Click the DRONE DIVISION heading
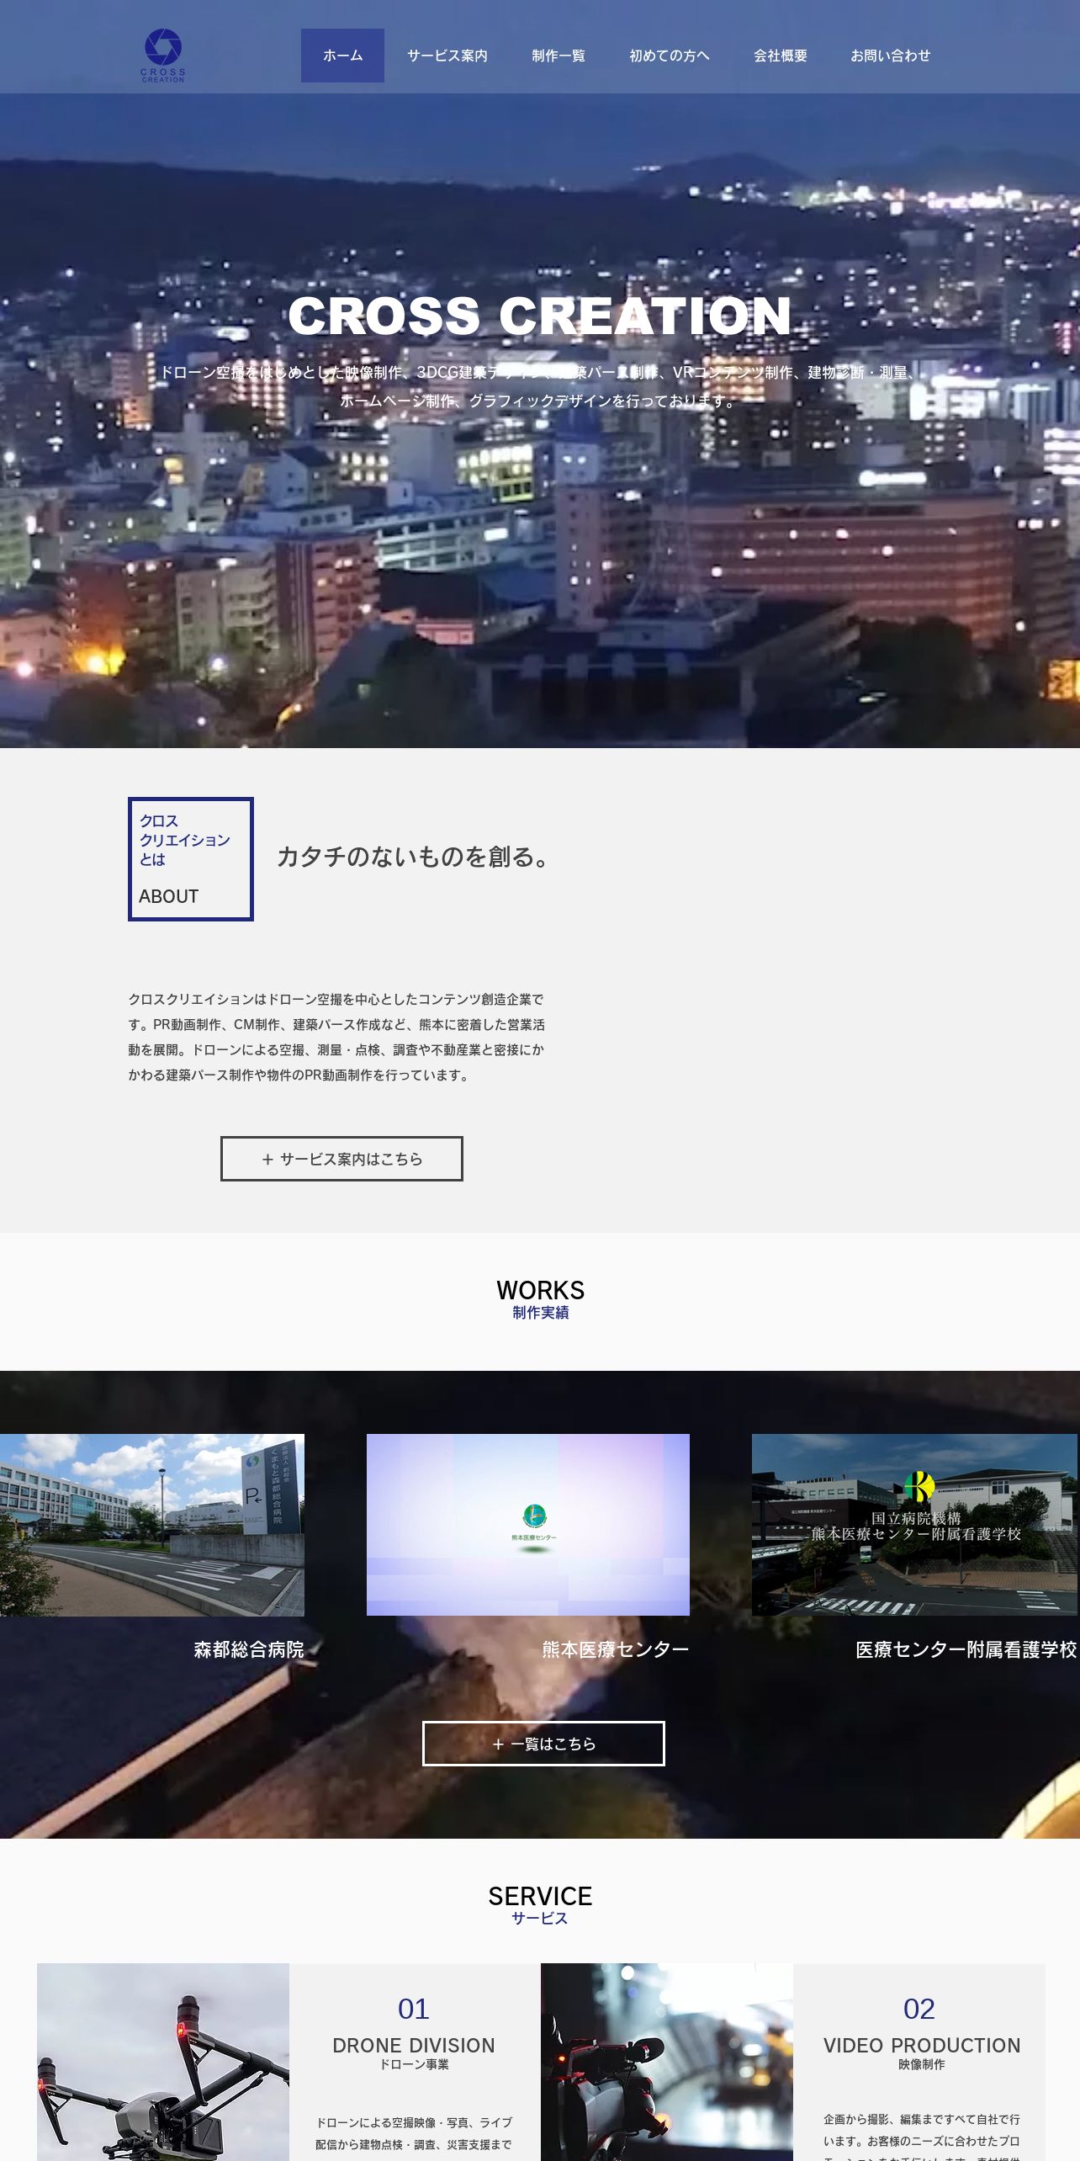 (414, 2046)
